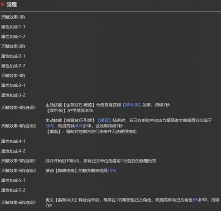Open the blue 【厚甲·极】 link
The image size is (221, 211).
click(x=131, y=105)
